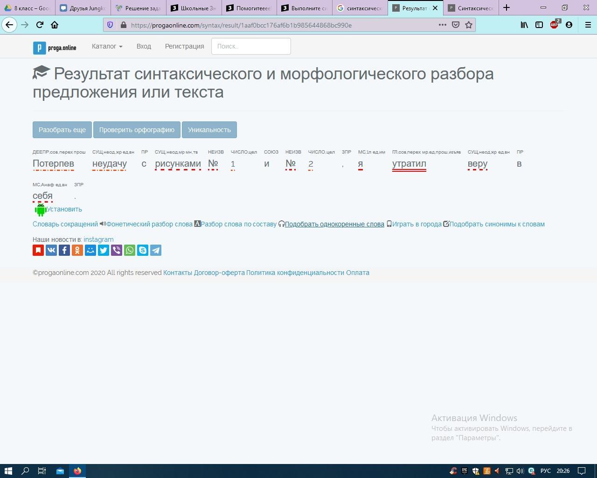This screenshot has height=478, width=597.
Task: Click the parsed word 'утратил'
Action: [x=409, y=163]
